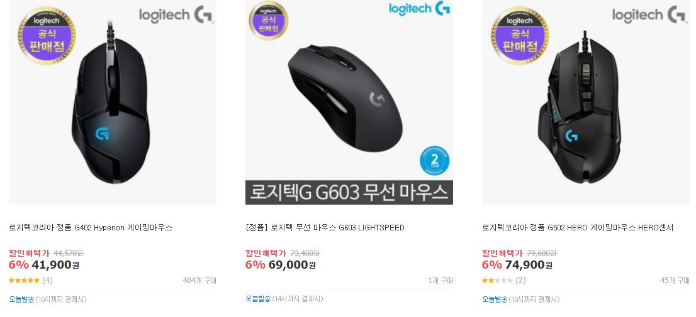Click the 404개 구매 purchase count
696x317 pixels.
(199, 280)
